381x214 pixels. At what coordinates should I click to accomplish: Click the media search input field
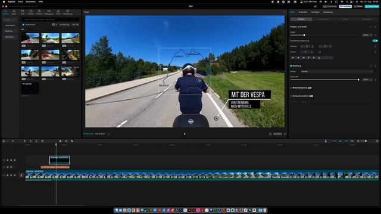click(x=50, y=20)
